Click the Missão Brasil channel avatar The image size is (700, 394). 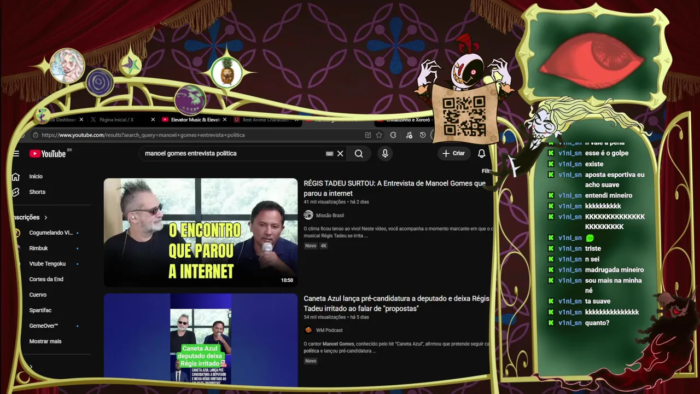click(x=308, y=215)
